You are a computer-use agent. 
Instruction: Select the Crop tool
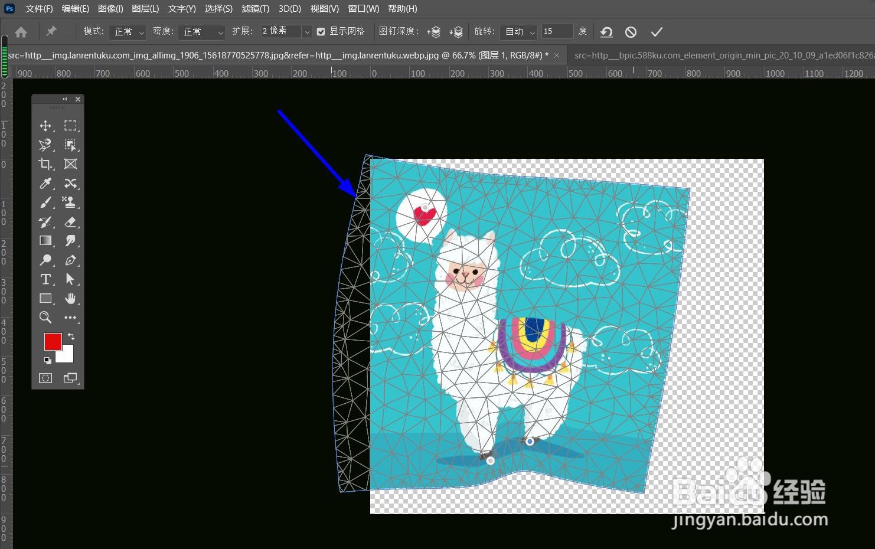45,164
